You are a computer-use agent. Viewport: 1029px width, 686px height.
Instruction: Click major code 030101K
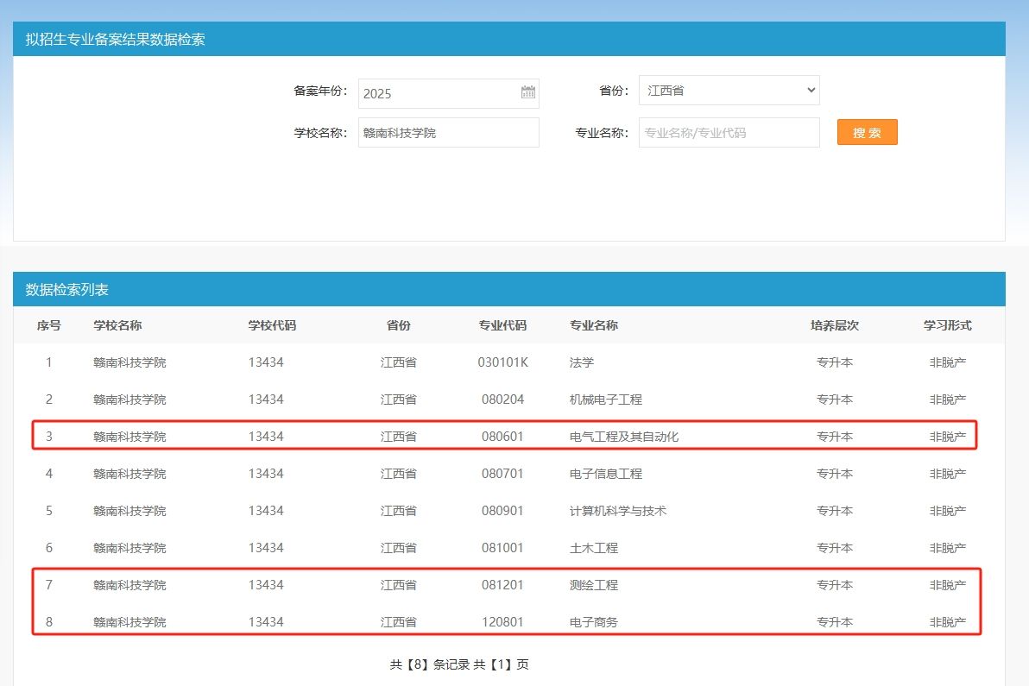pos(502,362)
